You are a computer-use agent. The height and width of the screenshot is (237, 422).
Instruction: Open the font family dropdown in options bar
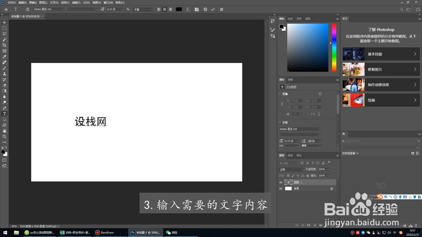pos(63,9)
